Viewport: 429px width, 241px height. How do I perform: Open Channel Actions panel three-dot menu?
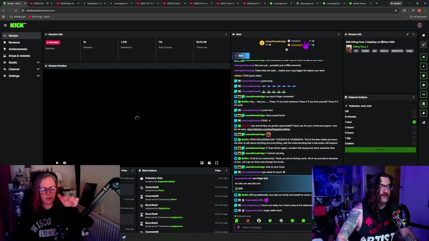click(413, 97)
